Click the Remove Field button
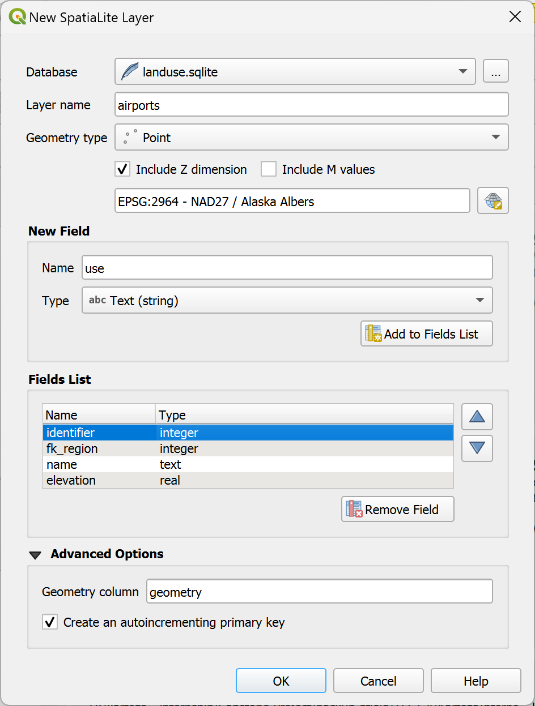535x706 pixels. tap(397, 510)
